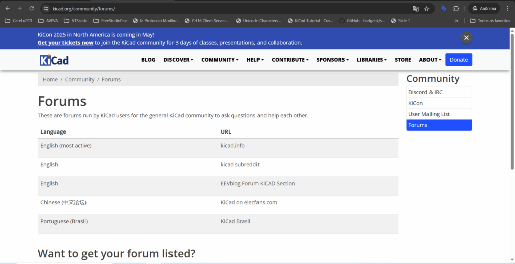Open EEVblog Forum KiCAD Section link
The width and height of the screenshot is (515, 264).
pyautogui.click(x=258, y=183)
